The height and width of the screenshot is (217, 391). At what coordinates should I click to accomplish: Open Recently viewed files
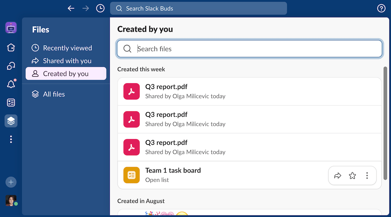[x=66, y=48]
